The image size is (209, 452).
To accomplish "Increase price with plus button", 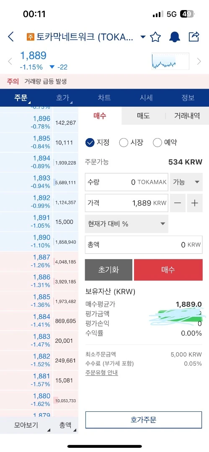I will tap(195, 203).
